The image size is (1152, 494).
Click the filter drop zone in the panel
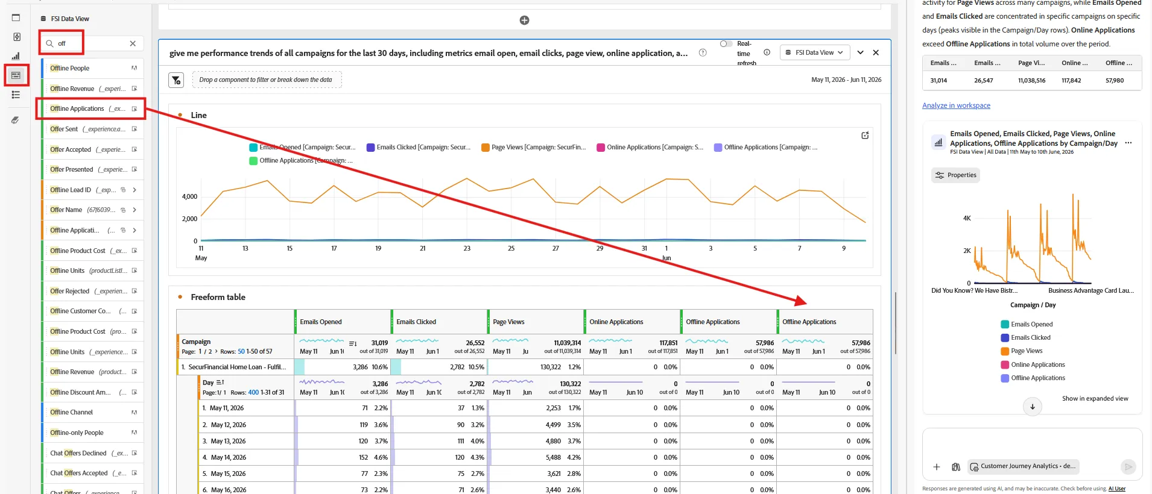coord(267,80)
